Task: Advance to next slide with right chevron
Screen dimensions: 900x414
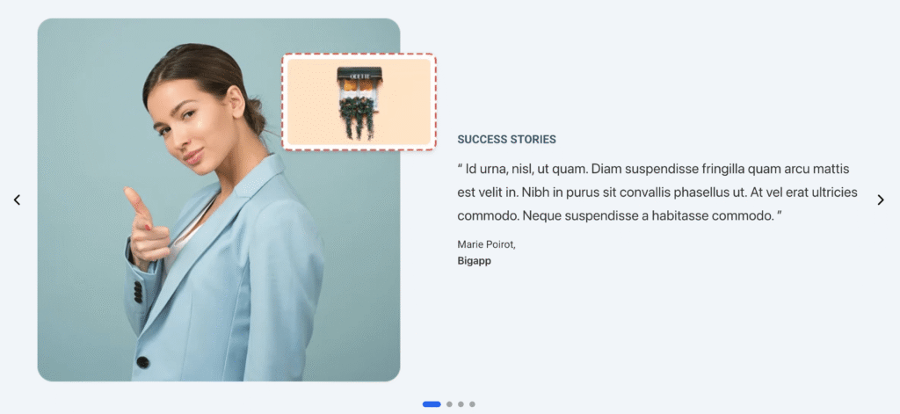Action: point(881,200)
